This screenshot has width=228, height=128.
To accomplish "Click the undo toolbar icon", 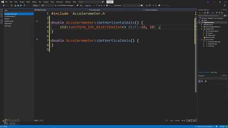I will click(x=24, y=6).
